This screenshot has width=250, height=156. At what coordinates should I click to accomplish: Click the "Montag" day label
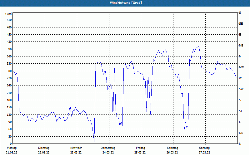pos(12,148)
